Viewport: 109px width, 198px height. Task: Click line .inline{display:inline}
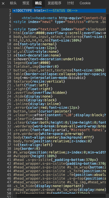[x=37, y=104]
